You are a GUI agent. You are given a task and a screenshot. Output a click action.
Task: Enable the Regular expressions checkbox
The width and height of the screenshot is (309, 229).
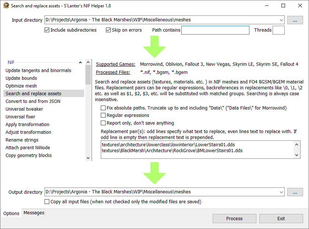click(x=103, y=115)
